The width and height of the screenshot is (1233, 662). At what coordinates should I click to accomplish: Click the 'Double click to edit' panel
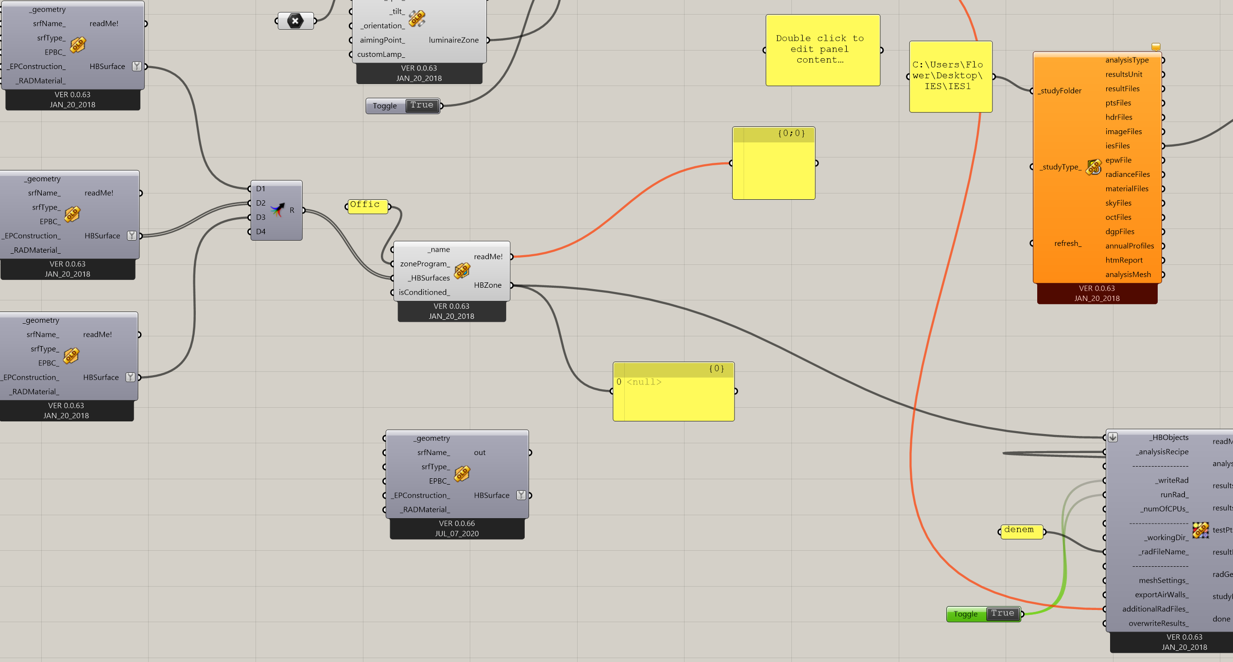coord(822,50)
